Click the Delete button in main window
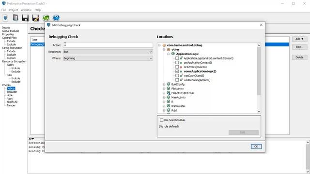 (299, 57)
